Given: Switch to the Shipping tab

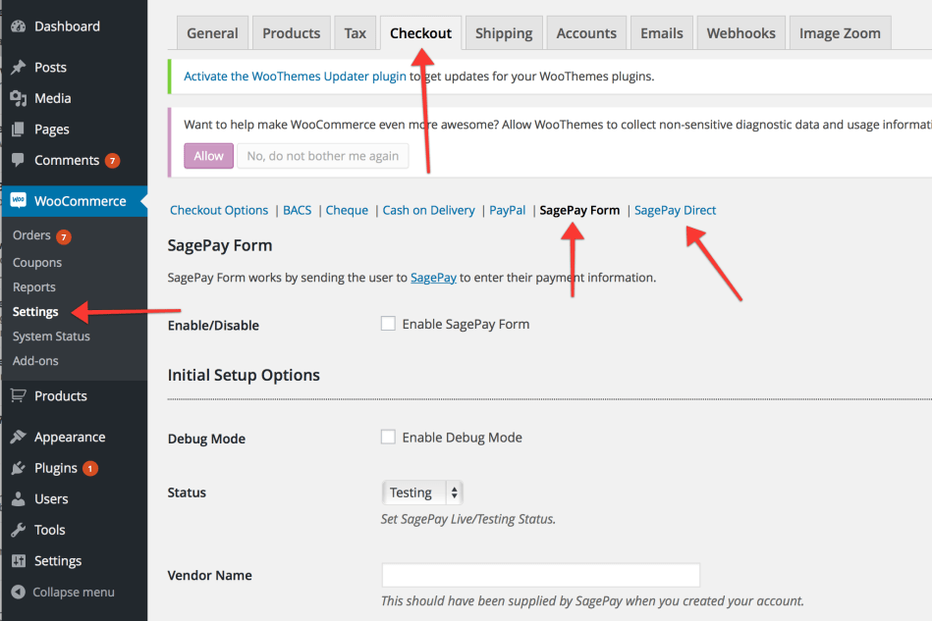Looking at the screenshot, I should coord(504,33).
